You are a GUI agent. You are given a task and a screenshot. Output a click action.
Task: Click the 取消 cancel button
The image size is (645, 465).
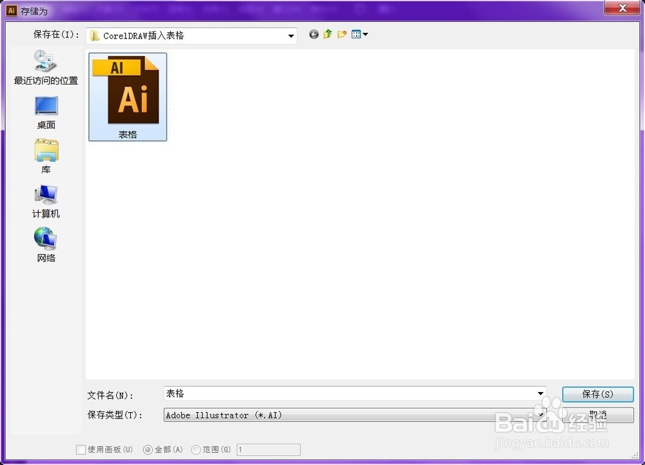(x=598, y=415)
